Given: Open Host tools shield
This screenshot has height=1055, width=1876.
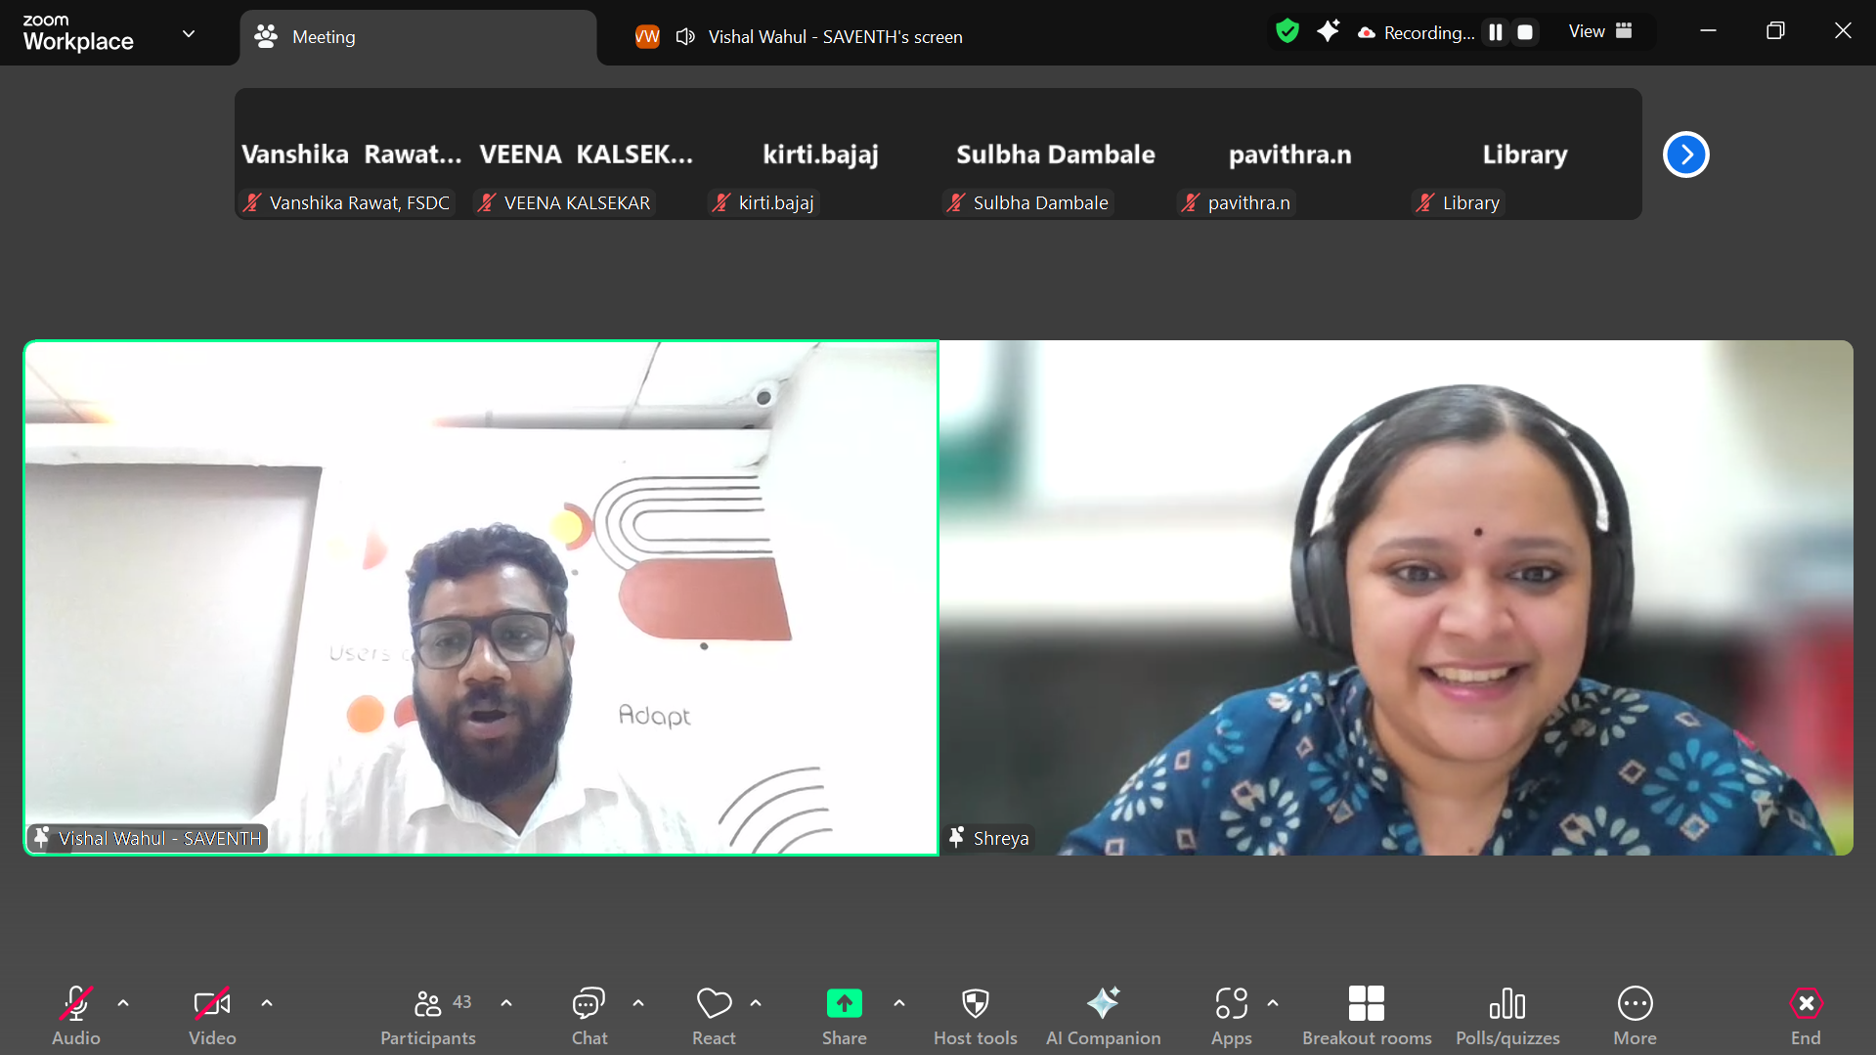Looking at the screenshot, I should point(975,1014).
